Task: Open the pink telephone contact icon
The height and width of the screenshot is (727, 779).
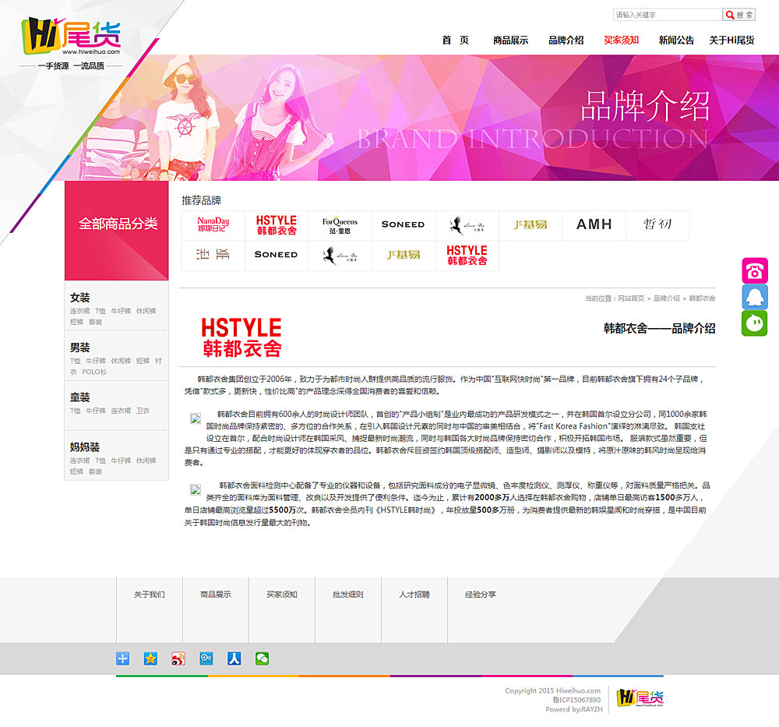Action: pyautogui.click(x=754, y=271)
